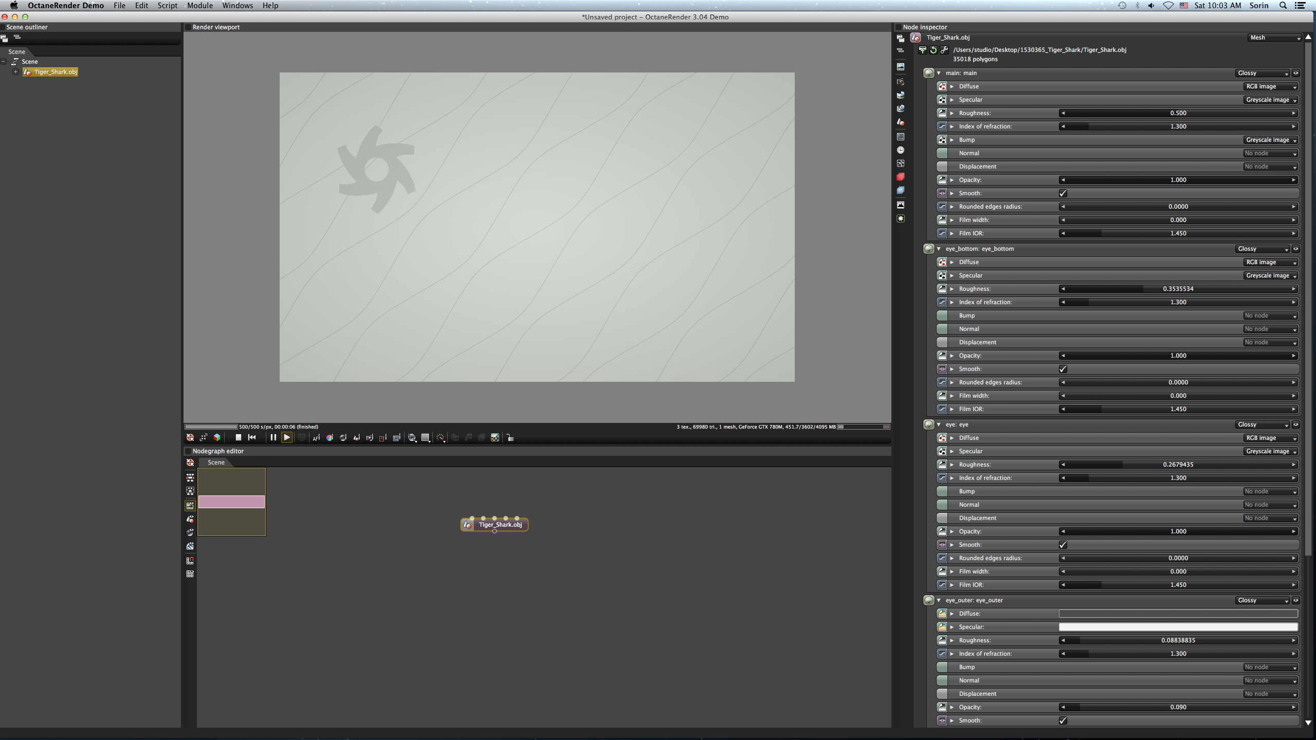Toggle Smooth checkbox for eye_bottom
This screenshot has height=740, width=1316.
click(1063, 369)
